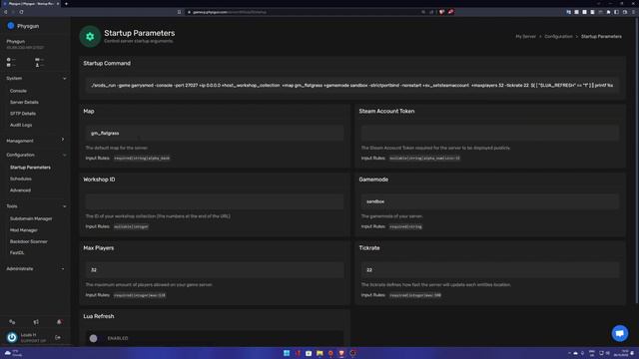The width and height of the screenshot is (639, 359).
Task: Open File Explorer from the taskbar
Action: coord(319,353)
